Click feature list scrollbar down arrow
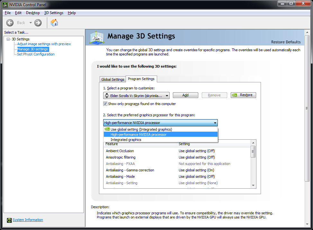This screenshot has height=230, width=313. (x=253, y=185)
